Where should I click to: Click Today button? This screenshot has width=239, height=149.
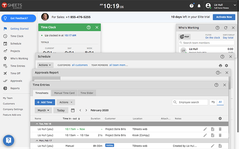(61, 110)
